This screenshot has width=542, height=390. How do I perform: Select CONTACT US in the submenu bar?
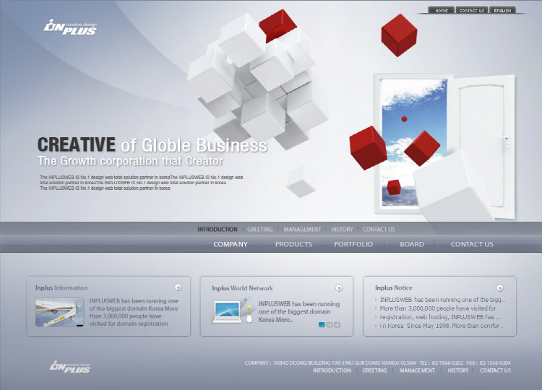(x=379, y=230)
